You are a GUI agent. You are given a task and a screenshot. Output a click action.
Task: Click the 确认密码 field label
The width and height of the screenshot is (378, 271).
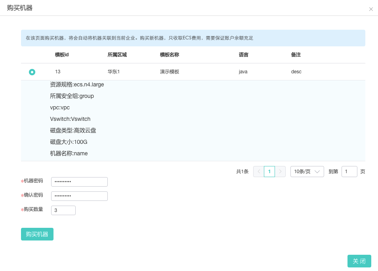(x=33, y=195)
